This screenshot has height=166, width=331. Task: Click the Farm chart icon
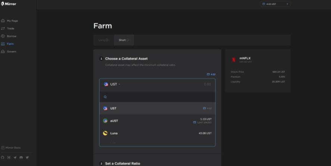(3, 44)
